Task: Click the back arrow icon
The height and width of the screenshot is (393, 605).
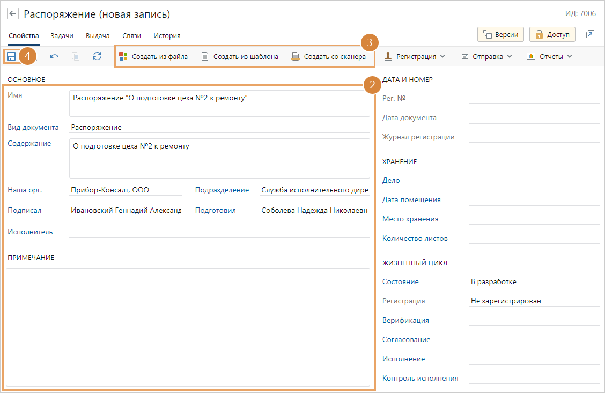Action: tap(13, 14)
